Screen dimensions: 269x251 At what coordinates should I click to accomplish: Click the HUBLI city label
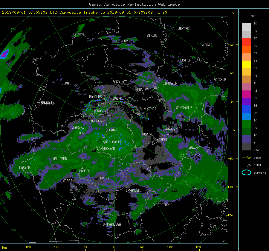pos(83,133)
